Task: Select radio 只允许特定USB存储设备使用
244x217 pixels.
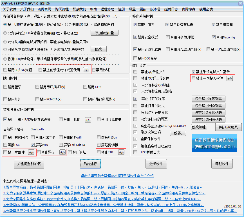Action: pos(5,33)
